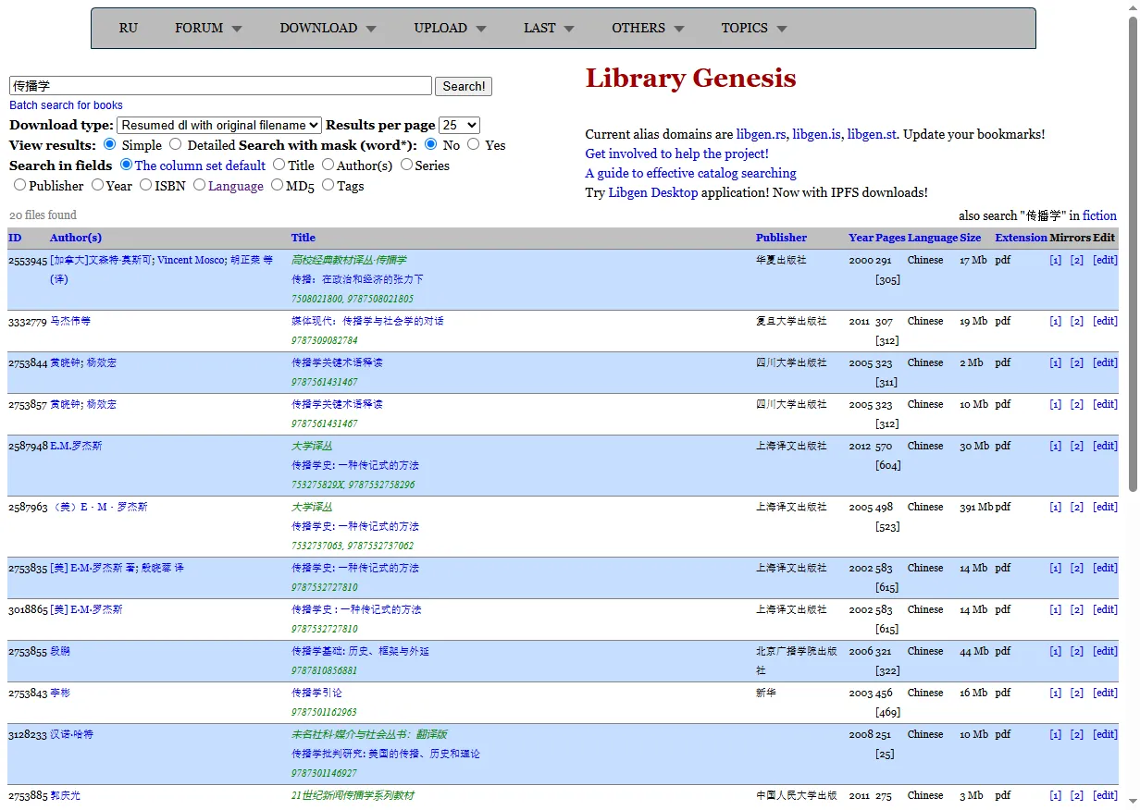Sort results by Year column header
1140x810 pixels.
coord(861,238)
